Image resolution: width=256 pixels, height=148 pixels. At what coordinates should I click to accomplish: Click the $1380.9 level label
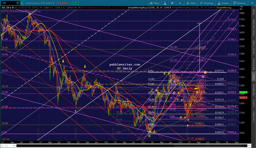232,71
